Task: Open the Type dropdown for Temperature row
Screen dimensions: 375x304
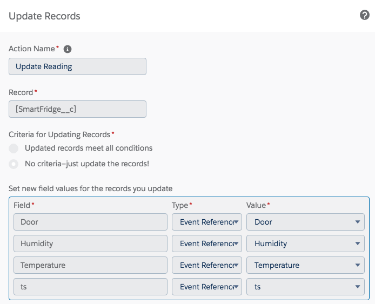Action: click(207, 265)
